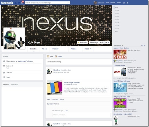Click Friends heading in sidebar box
The width and height of the screenshot is (149, 127).
coord(6,85)
